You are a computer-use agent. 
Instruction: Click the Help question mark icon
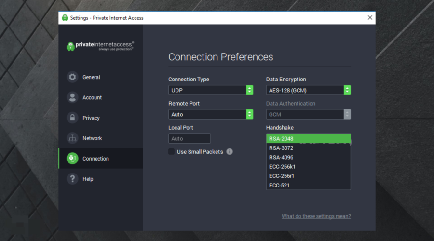pos(72,179)
